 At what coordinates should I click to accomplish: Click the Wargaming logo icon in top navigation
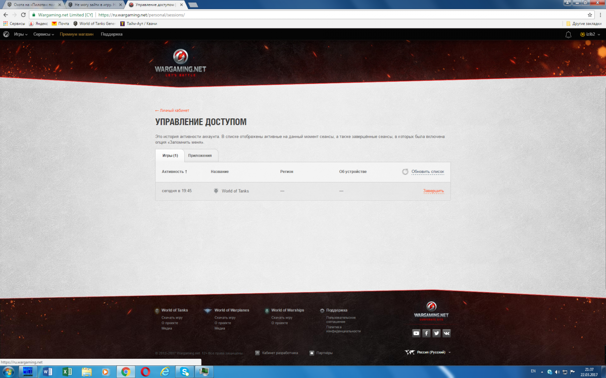tap(6, 34)
